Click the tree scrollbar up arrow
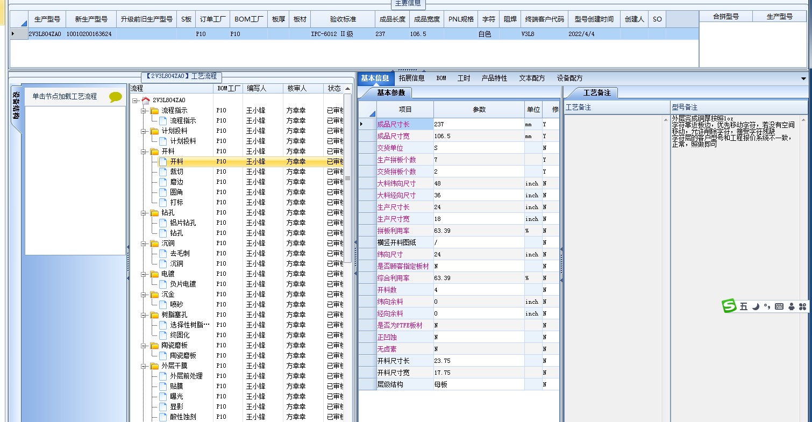 [347, 88]
